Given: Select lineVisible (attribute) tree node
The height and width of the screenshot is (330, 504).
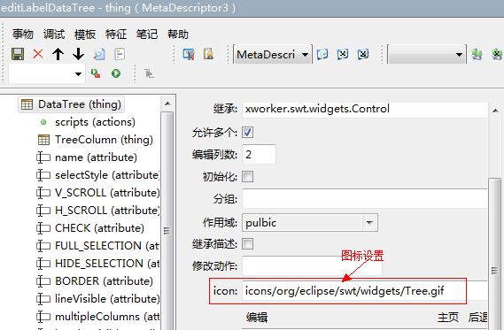Looking at the screenshot, I should [x=107, y=298].
